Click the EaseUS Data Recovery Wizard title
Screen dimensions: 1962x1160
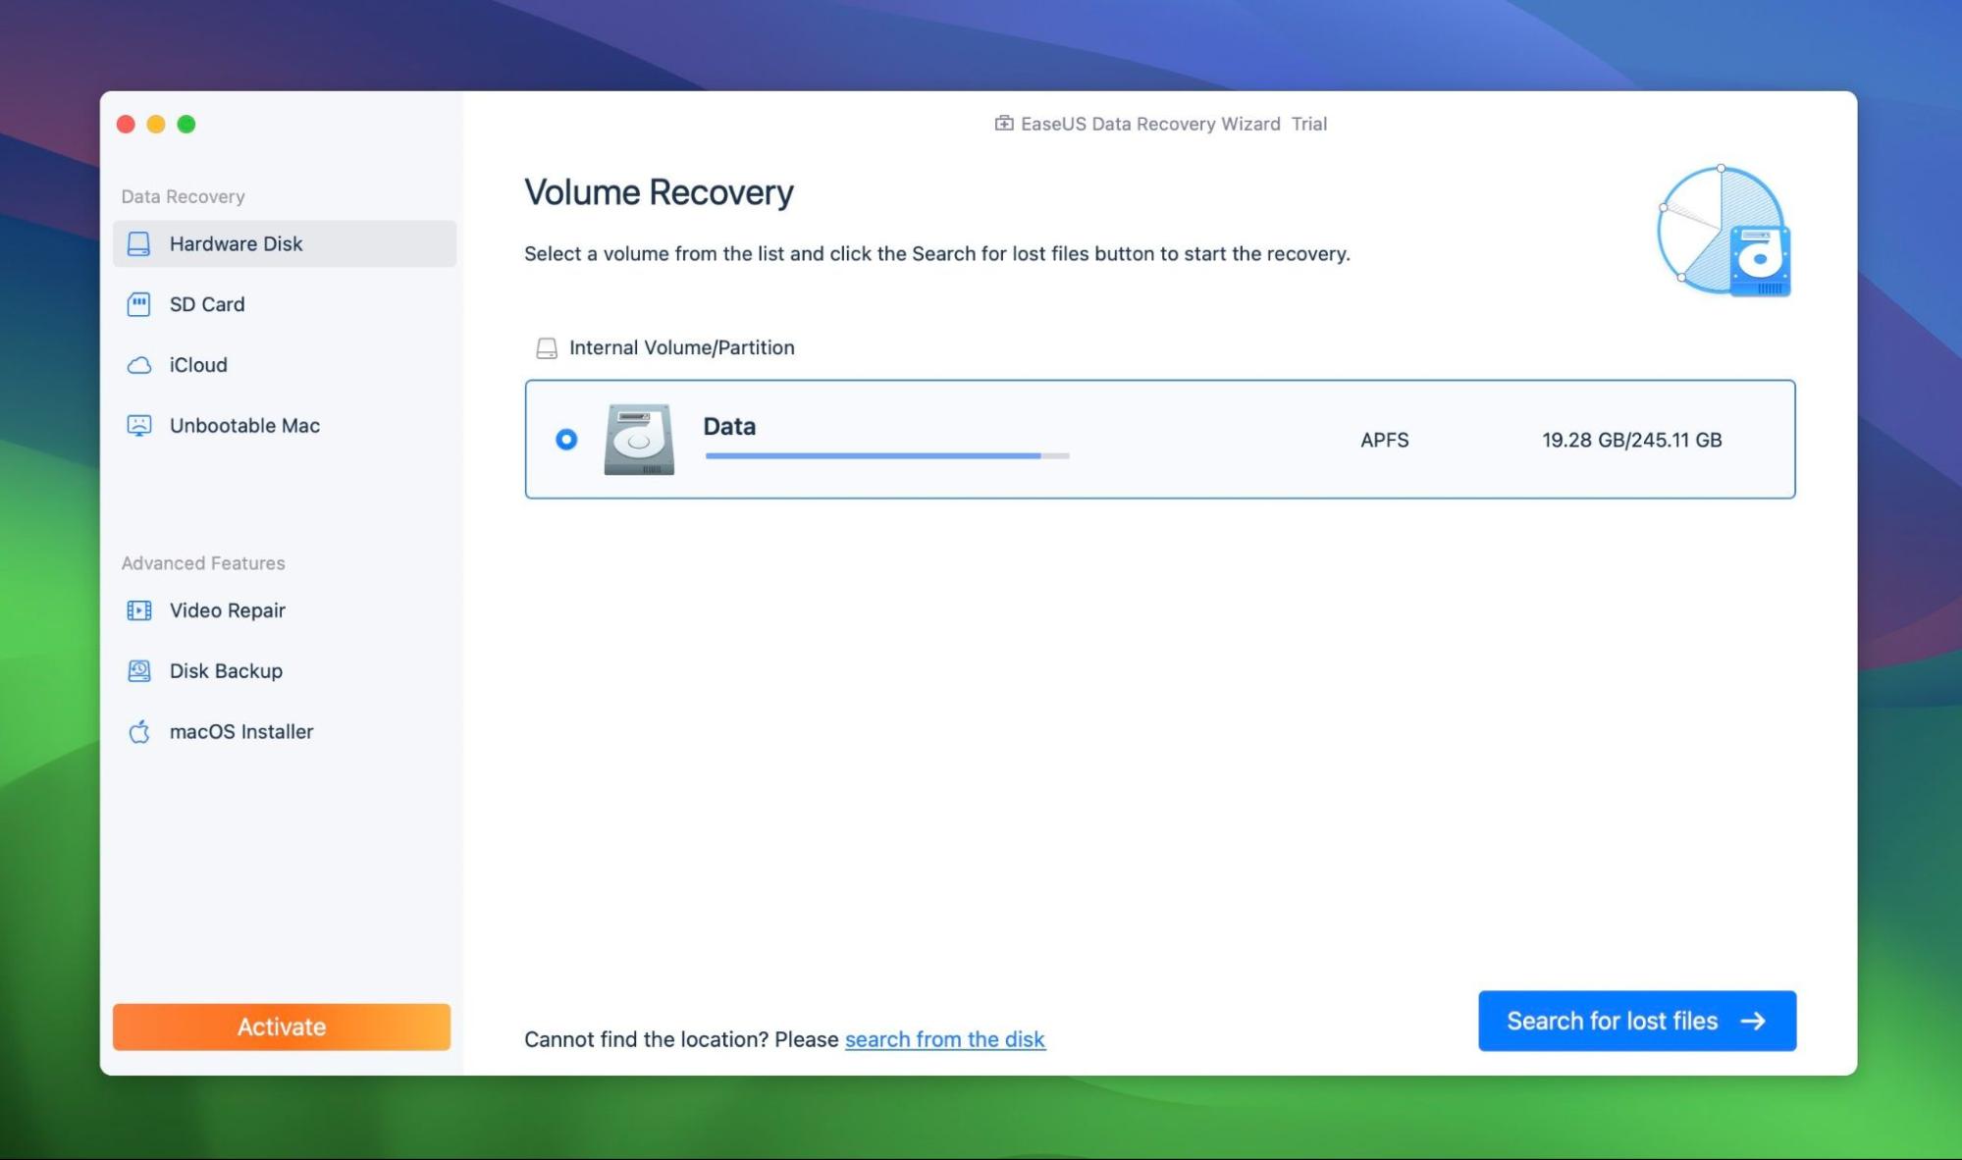click(1150, 124)
